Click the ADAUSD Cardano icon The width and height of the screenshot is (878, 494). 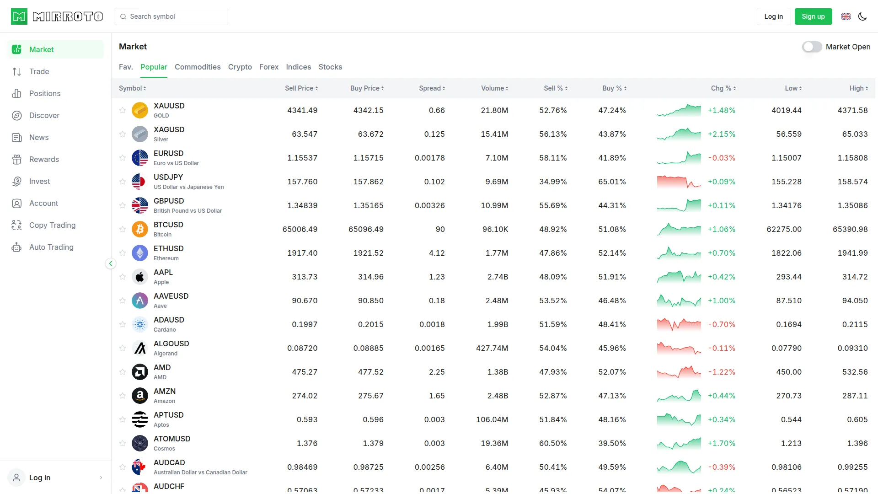coord(140,324)
